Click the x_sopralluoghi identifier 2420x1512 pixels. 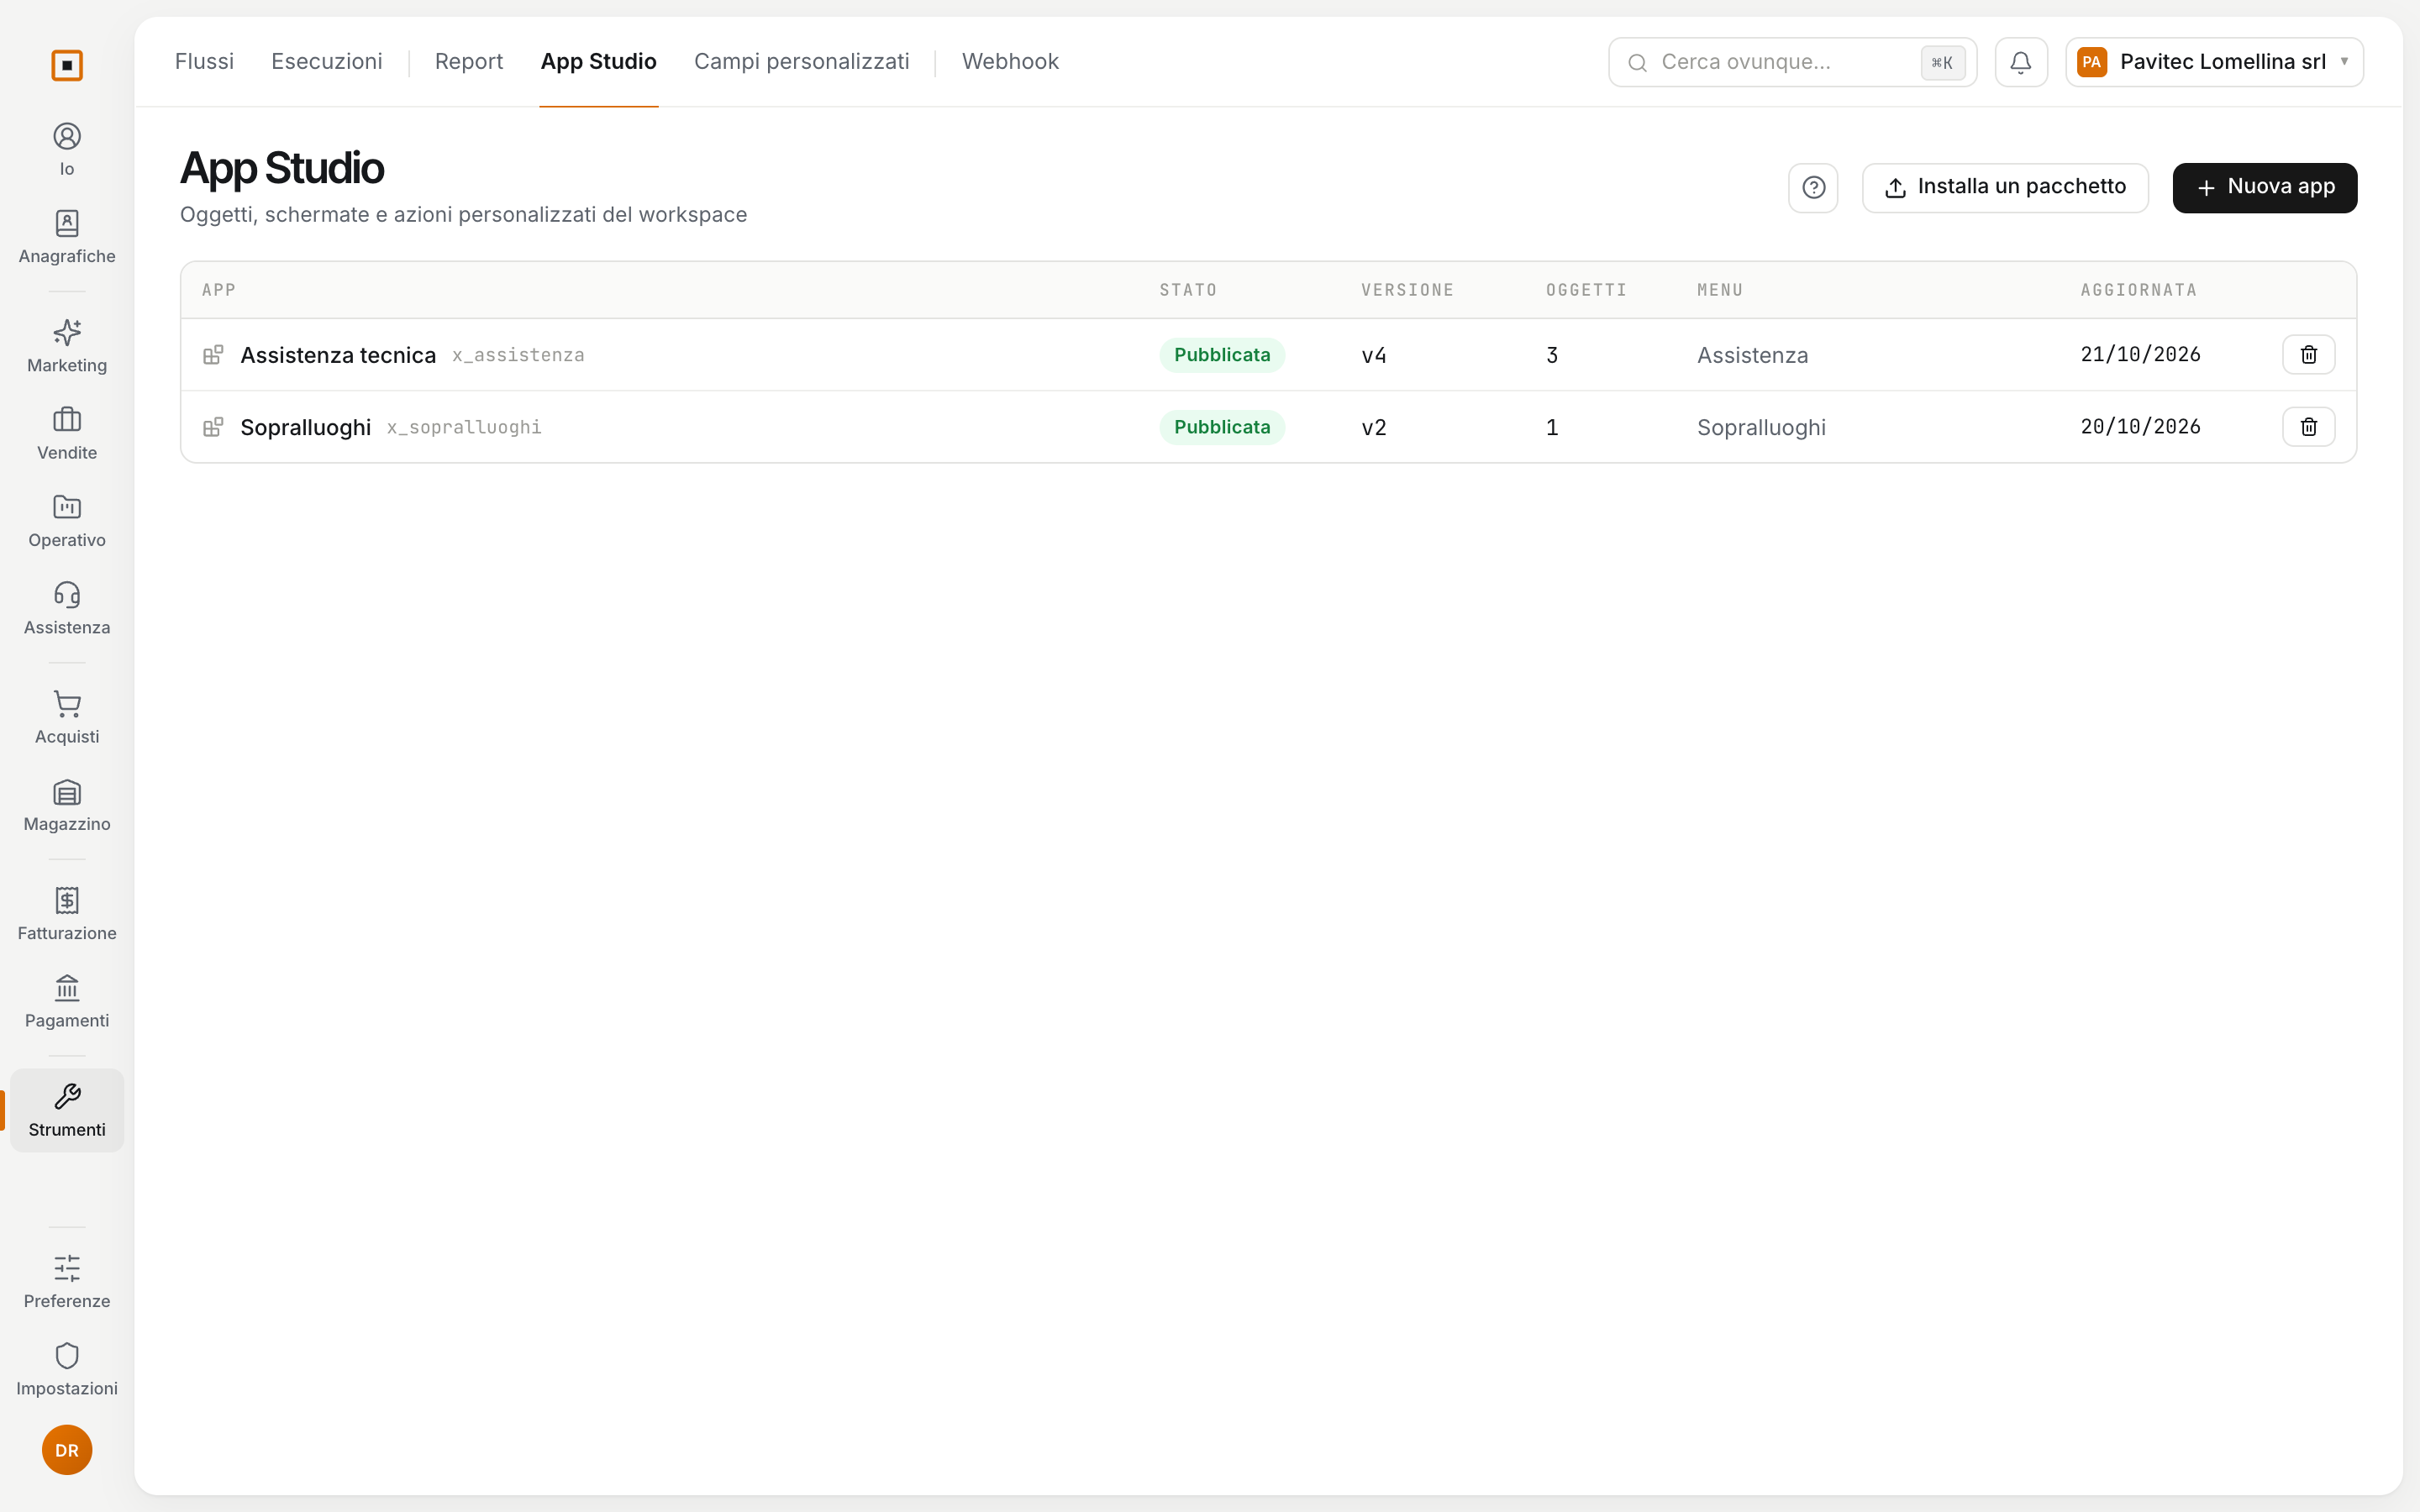point(464,427)
